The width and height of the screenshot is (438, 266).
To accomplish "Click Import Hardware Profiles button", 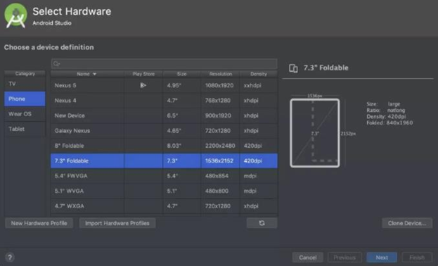I will coord(117,223).
